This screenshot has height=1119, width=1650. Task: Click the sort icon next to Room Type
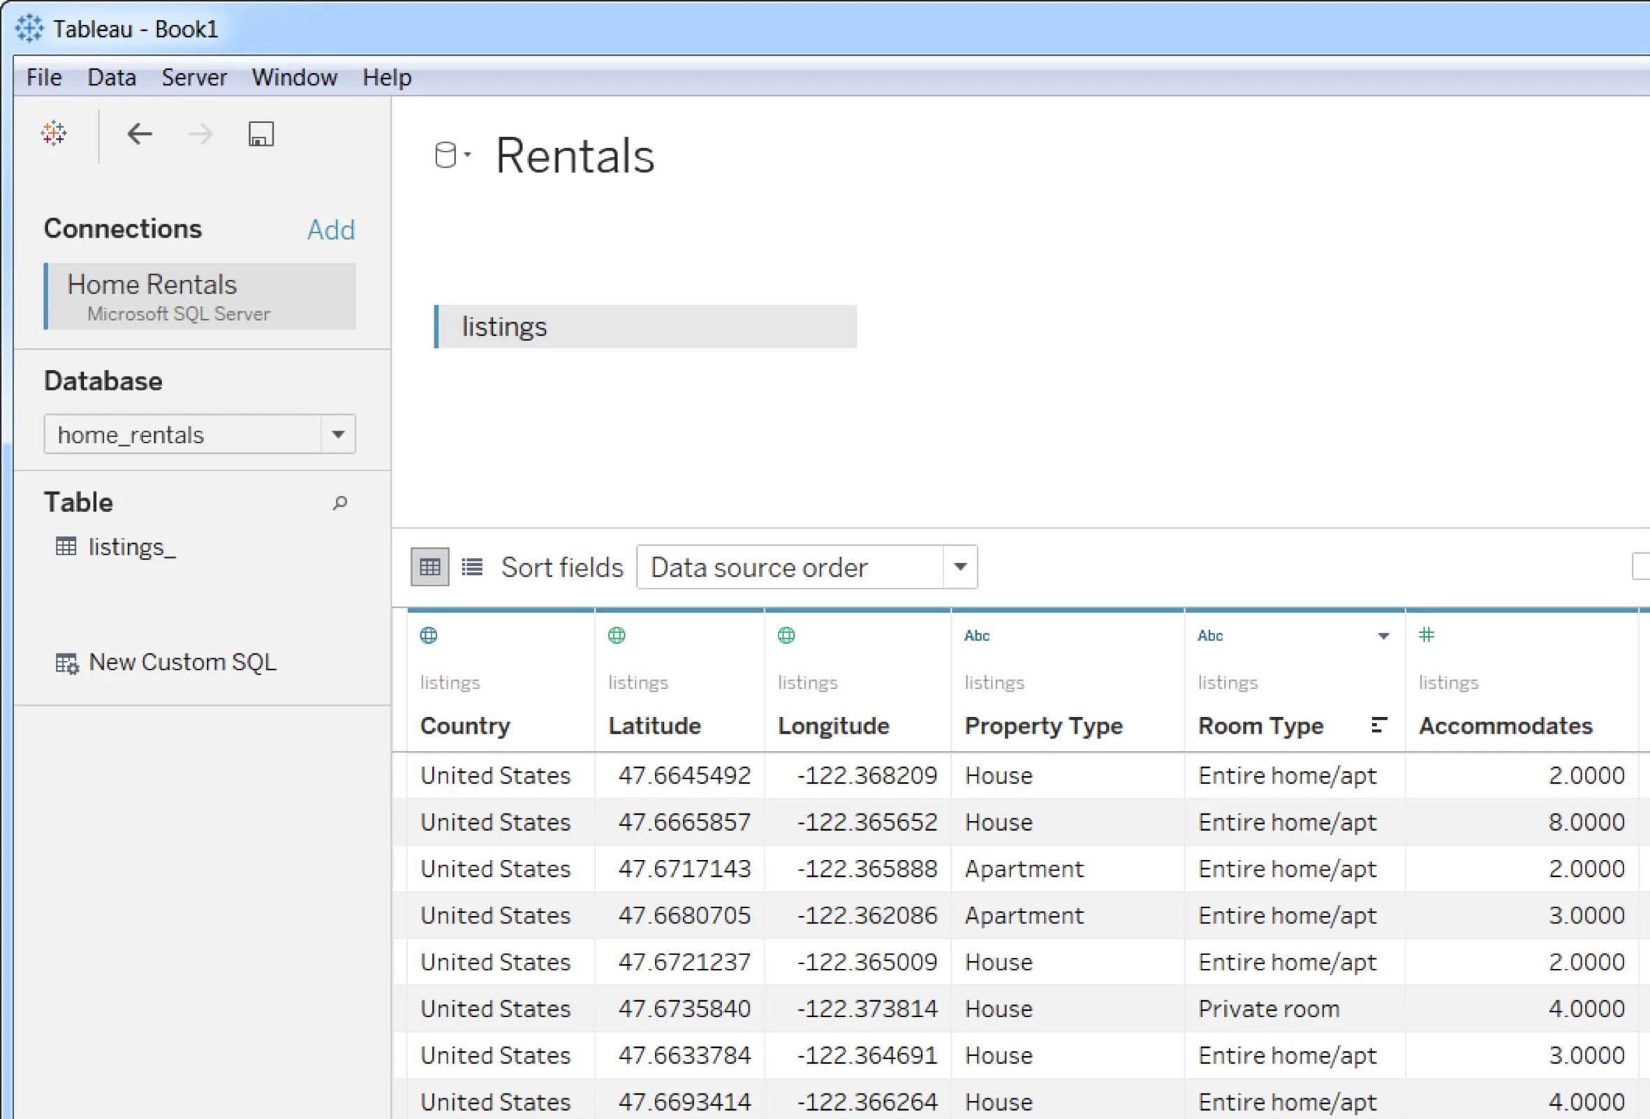tap(1379, 725)
